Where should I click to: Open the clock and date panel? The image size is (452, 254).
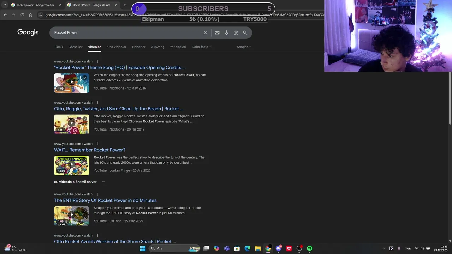(x=441, y=248)
